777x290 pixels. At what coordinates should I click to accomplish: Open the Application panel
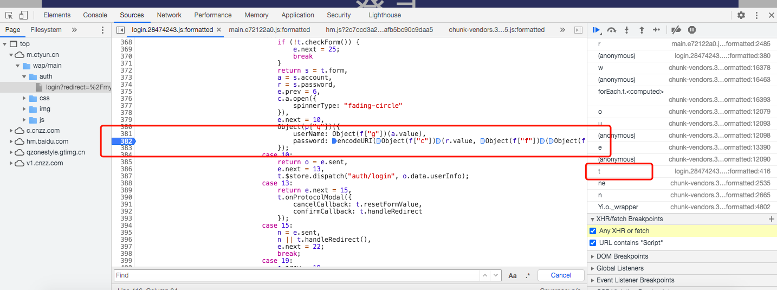point(297,15)
